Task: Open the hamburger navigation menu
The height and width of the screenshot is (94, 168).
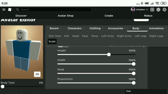Action: click(x=4, y=10)
